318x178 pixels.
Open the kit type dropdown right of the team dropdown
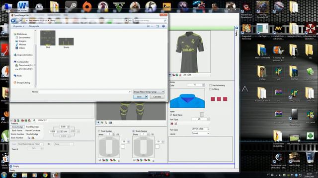tap(64, 144)
